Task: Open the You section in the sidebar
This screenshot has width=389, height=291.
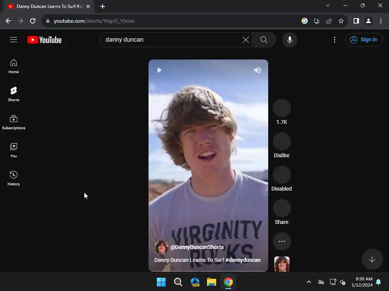Action: pyautogui.click(x=14, y=150)
